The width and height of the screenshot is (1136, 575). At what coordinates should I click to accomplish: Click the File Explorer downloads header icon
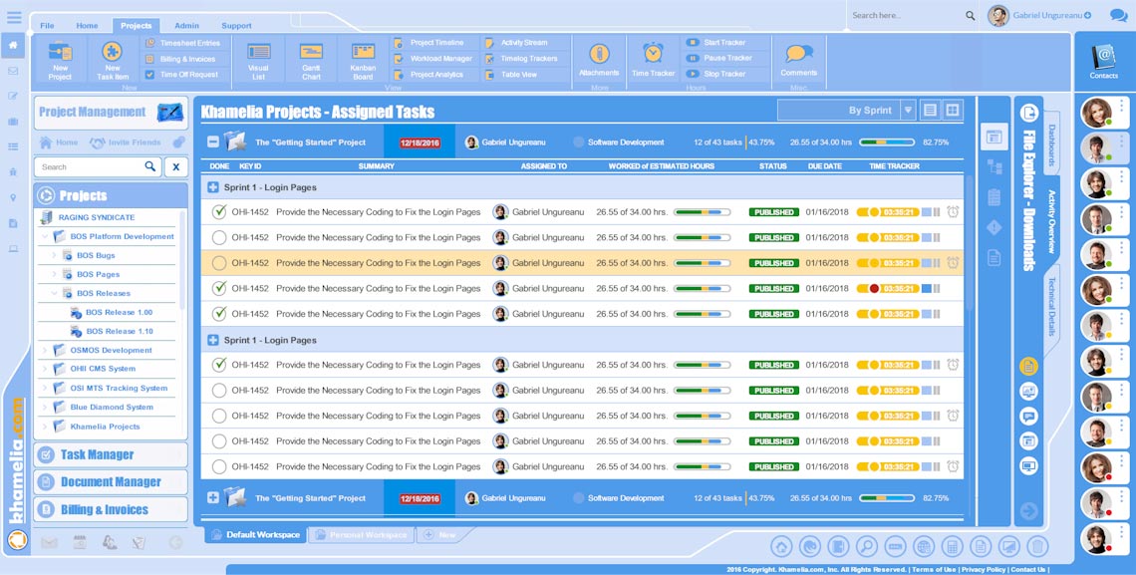pyautogui.click(x=1028, y=113)
